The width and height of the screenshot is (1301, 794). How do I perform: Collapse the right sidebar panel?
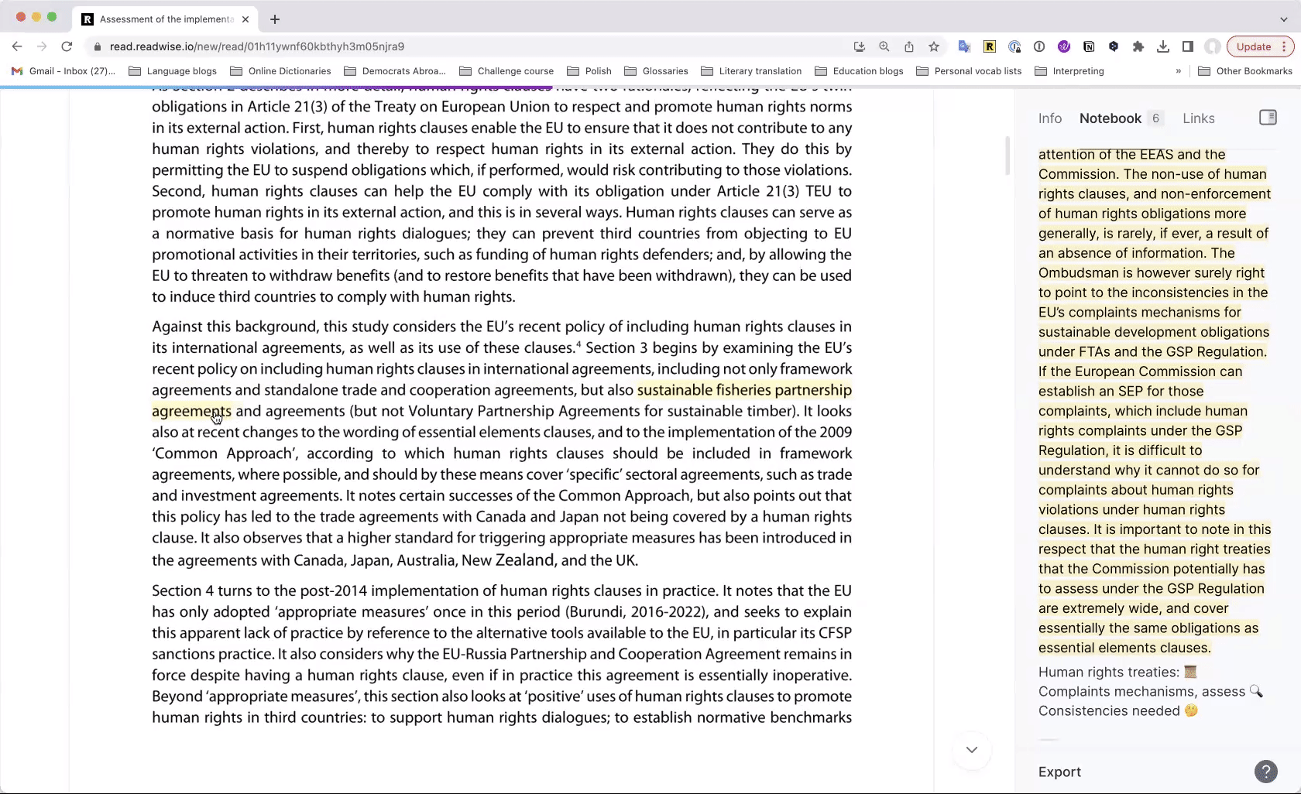1268,118
